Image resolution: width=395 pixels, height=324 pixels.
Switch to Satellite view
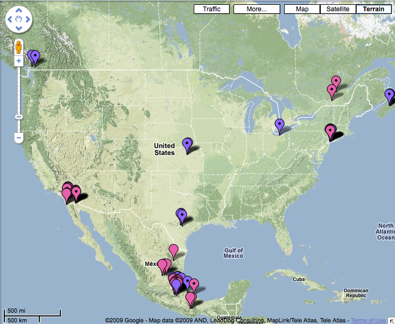[338, 9]
